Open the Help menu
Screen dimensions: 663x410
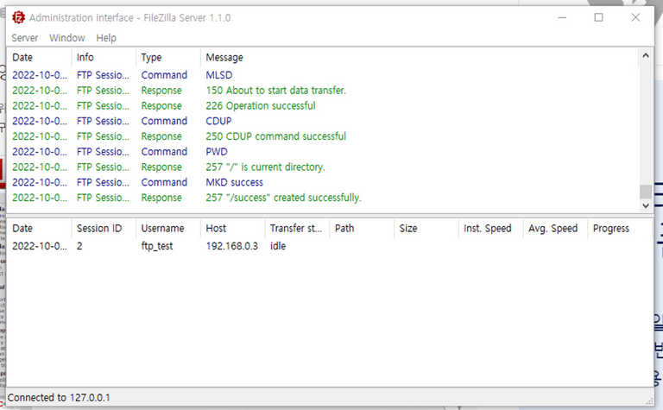(x=106, y=38)
